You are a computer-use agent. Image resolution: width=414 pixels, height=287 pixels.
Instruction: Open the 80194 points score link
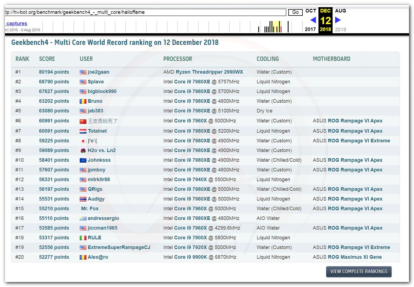tap(54, 72)
